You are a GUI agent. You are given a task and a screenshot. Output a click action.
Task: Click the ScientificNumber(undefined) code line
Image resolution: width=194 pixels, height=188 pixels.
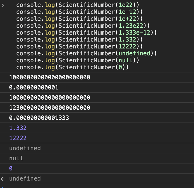[86, 54]
